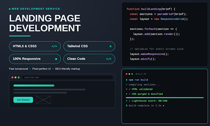Click the code tag icon in Clean Code
This screenshot has width=210, height=126.
click(x=109, y=59)
